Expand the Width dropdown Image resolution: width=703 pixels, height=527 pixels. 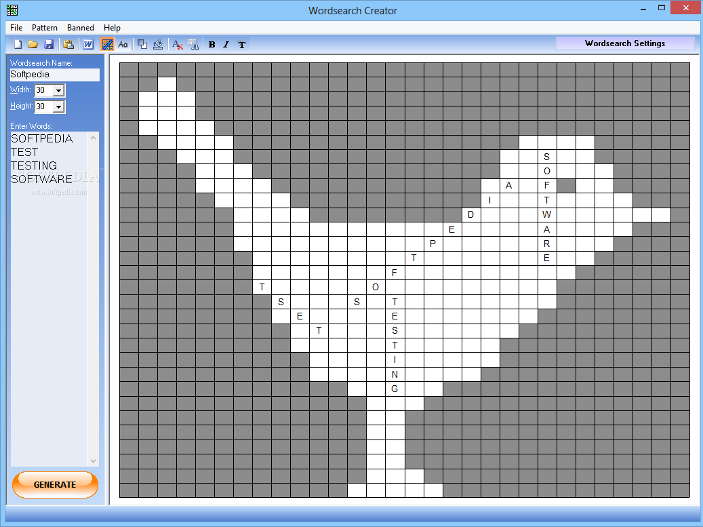coord(59,91)
